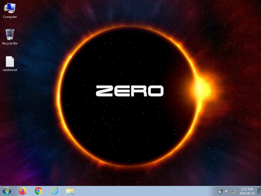Click the readme.txt file name label
The height and width of the screenshot is (196, 261).
10,70
